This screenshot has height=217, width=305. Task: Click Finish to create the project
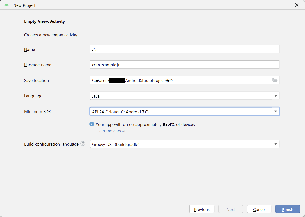(x=287, y=209)
